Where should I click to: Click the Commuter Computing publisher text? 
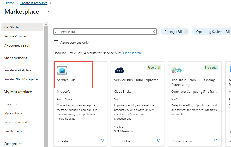(x=194, y=92)
